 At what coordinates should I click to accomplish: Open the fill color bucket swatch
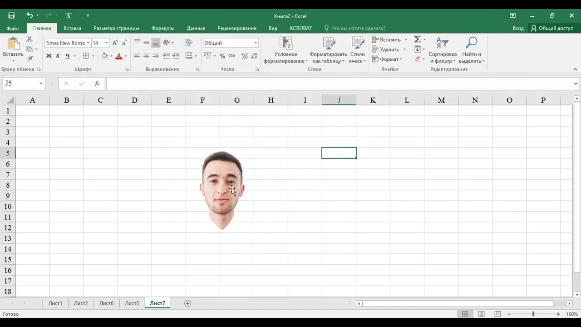(x=104, y=56)
